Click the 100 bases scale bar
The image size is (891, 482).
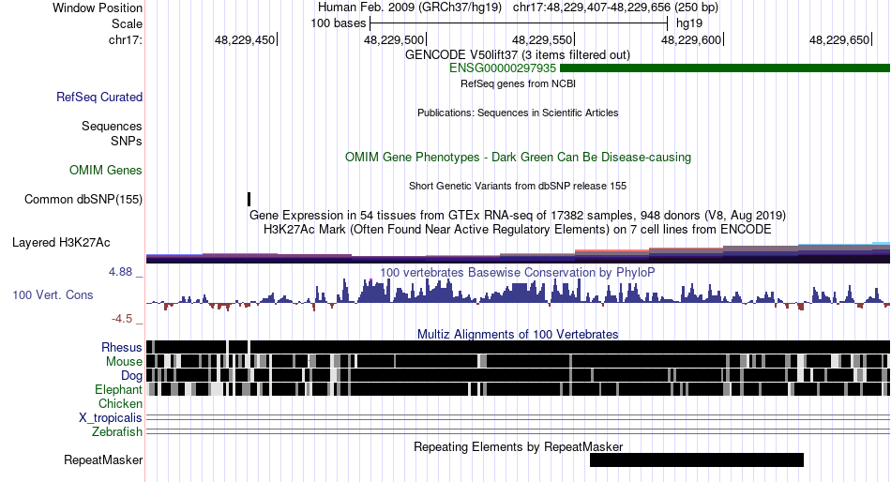tap(519, 23)
